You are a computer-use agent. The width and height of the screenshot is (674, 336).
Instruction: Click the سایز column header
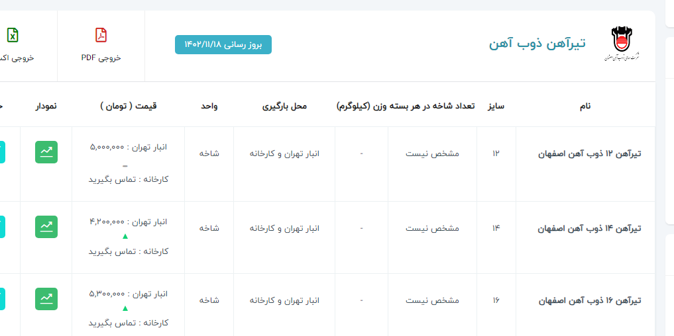coord(496,106)
